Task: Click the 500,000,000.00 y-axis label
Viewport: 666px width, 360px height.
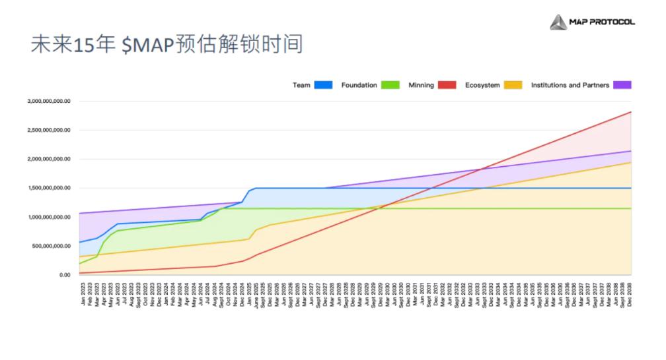Action: (x=52, y=246)
